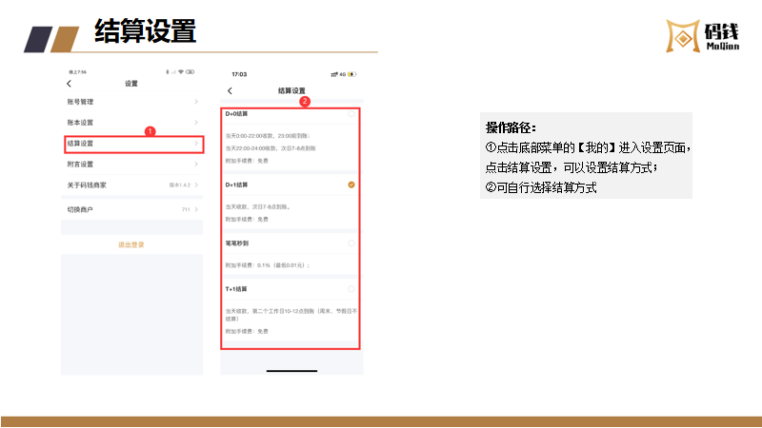This screenshot has height=428, width=762.
Task: Click red step marker number 1
Action: point(150,130)
